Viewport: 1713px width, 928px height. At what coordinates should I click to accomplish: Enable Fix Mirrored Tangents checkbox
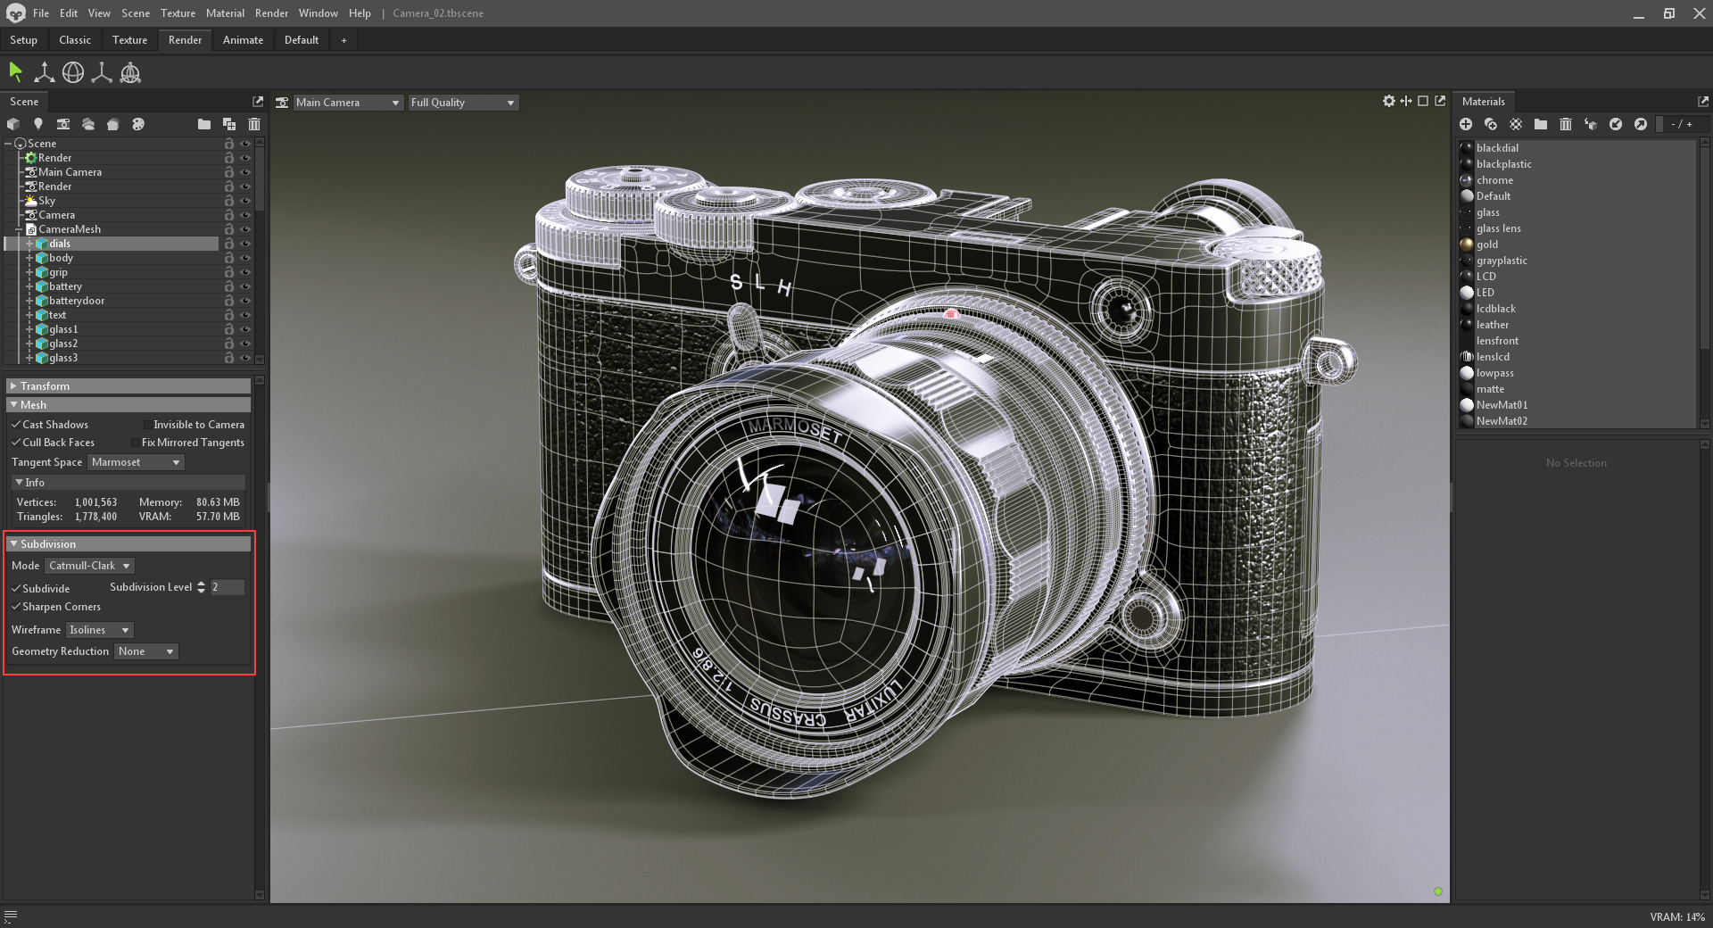pos(135,443)
